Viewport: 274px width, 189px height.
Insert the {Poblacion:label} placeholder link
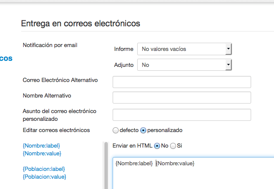(44, 169)
